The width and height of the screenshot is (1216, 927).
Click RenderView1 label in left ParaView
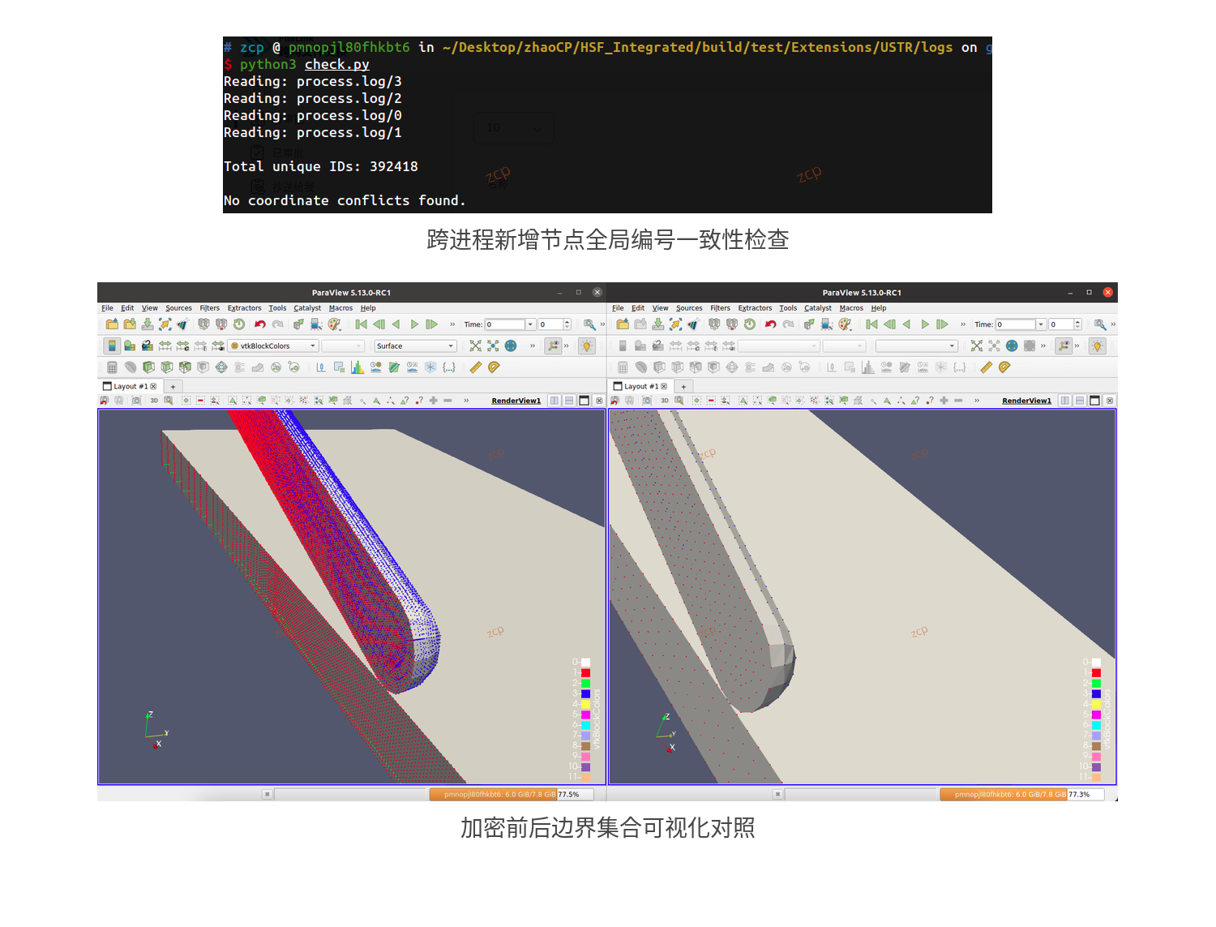pos(516,401)
